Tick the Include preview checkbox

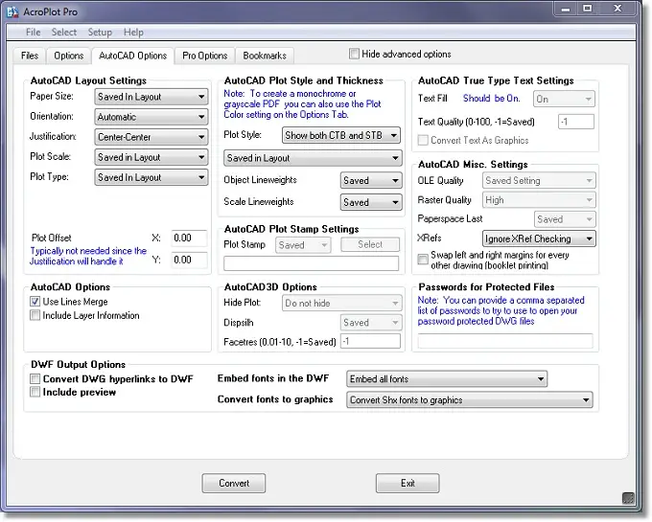[x=35, y=392]
